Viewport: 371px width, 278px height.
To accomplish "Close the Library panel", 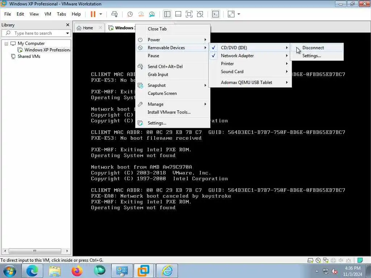I will pos(68,25).
